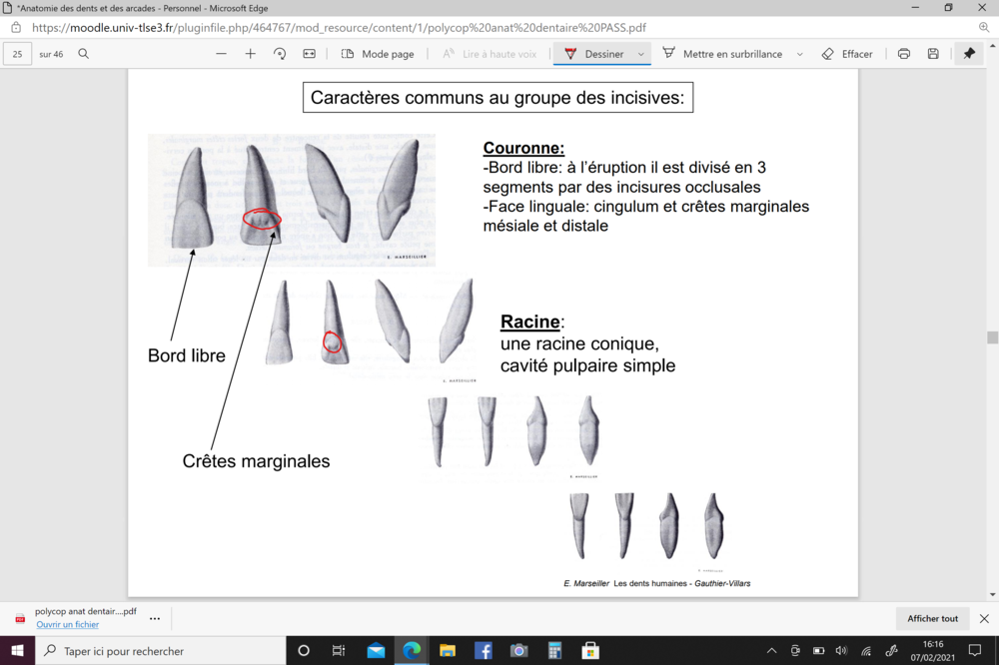Click the page number input field
The height and width of the screenshot is (665, 999).
pyautogui.click(x=16, y=54)
